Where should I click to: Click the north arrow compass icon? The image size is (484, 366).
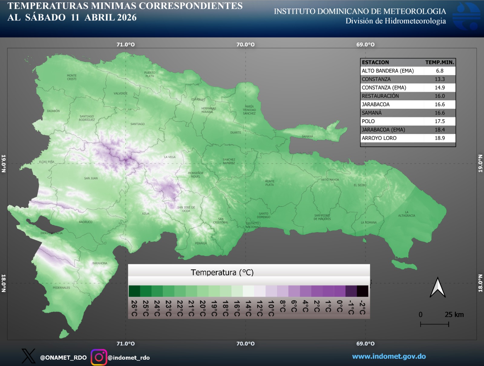click(x=437, y=287)
